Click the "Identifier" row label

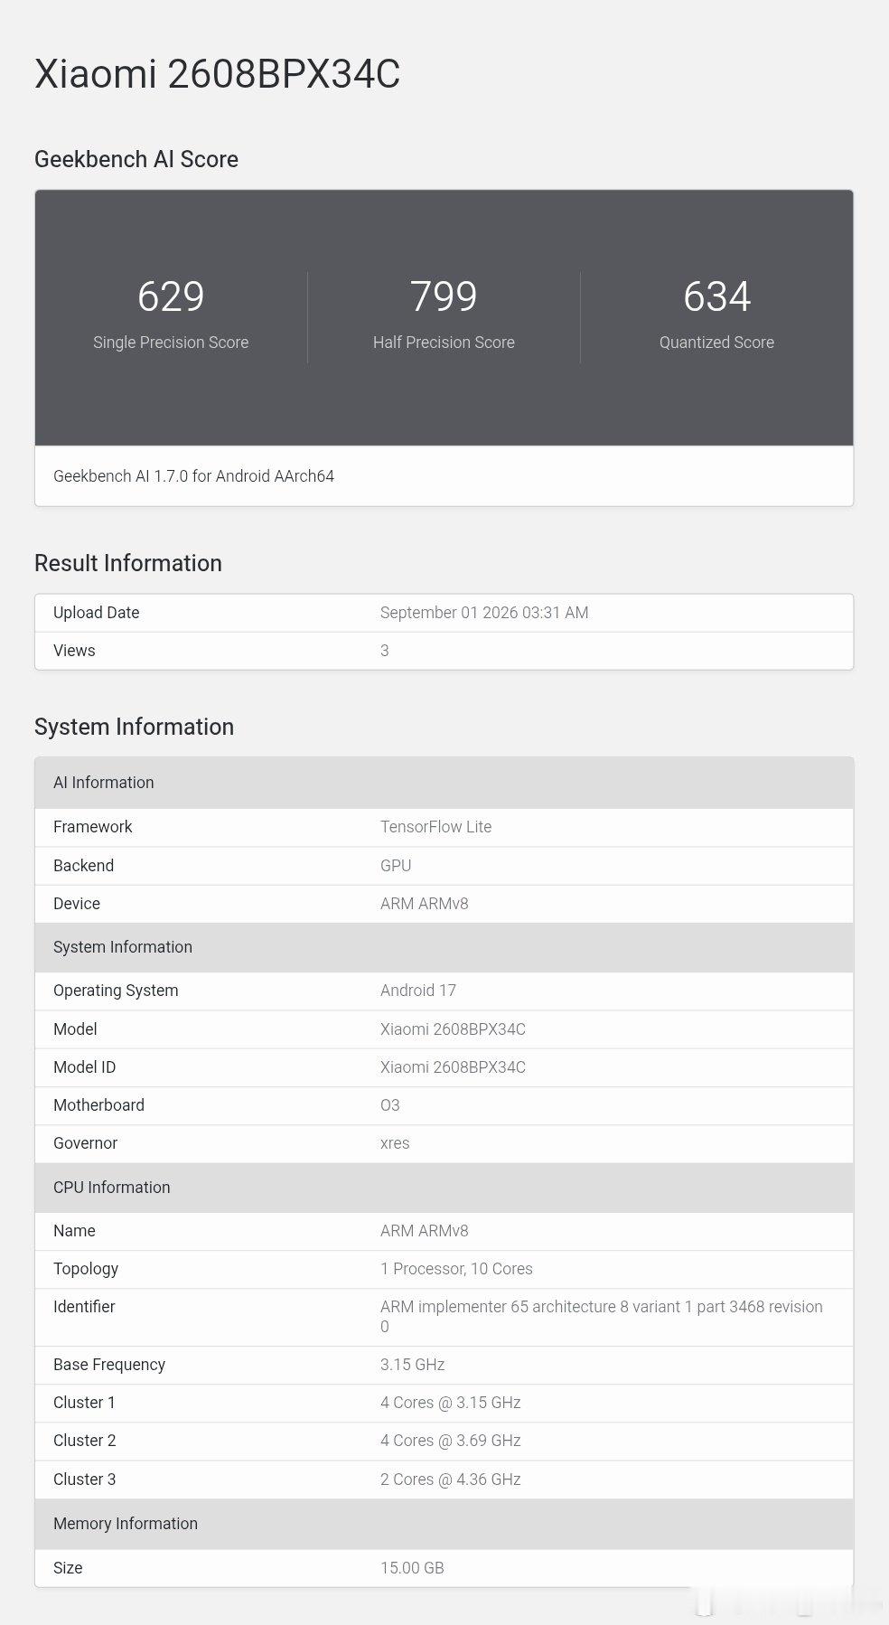(x=84, y=1307)
